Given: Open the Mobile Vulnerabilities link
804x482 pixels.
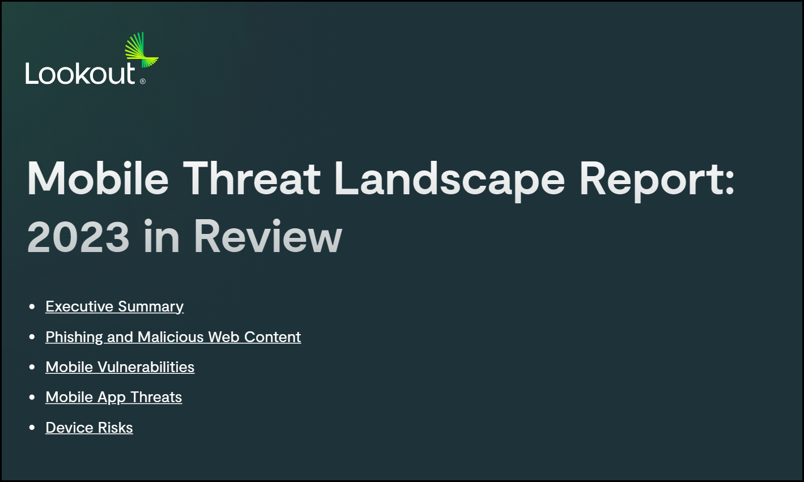Looking at the screenshot, I should [x=120, y=366].
